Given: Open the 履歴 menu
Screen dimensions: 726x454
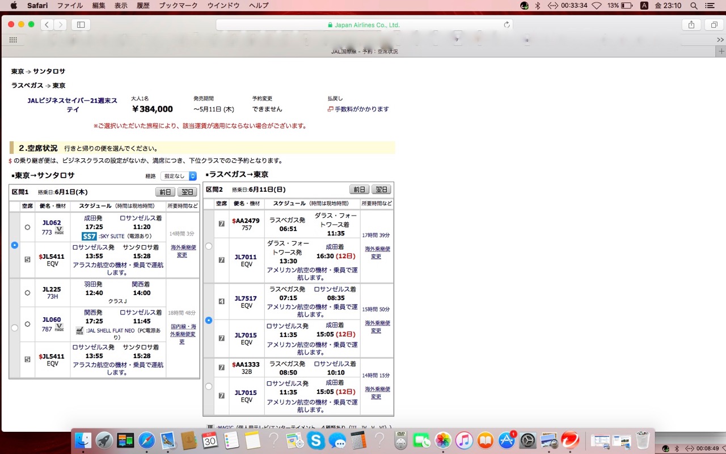Looking at the screenshot, I should pos(143,6).
